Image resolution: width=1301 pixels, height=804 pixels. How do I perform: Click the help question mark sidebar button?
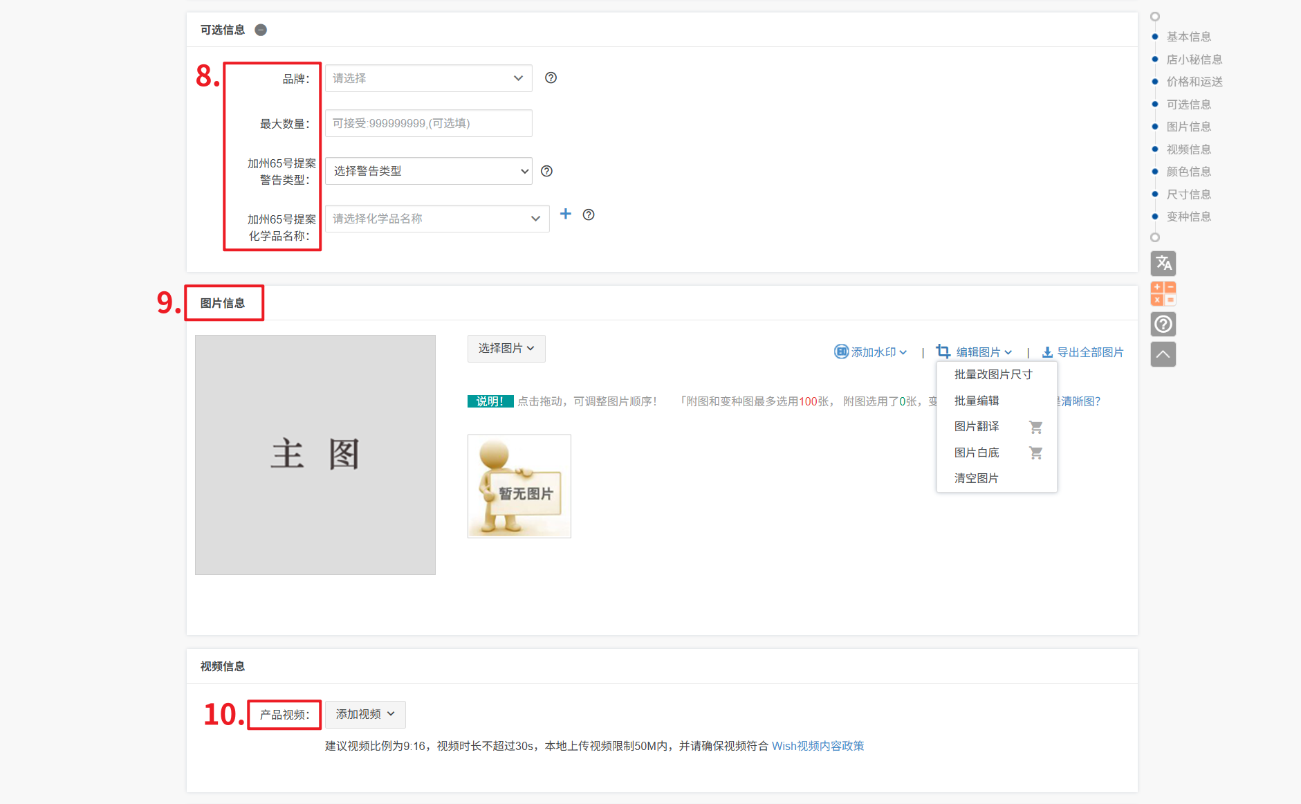[x=1163, y=324]
